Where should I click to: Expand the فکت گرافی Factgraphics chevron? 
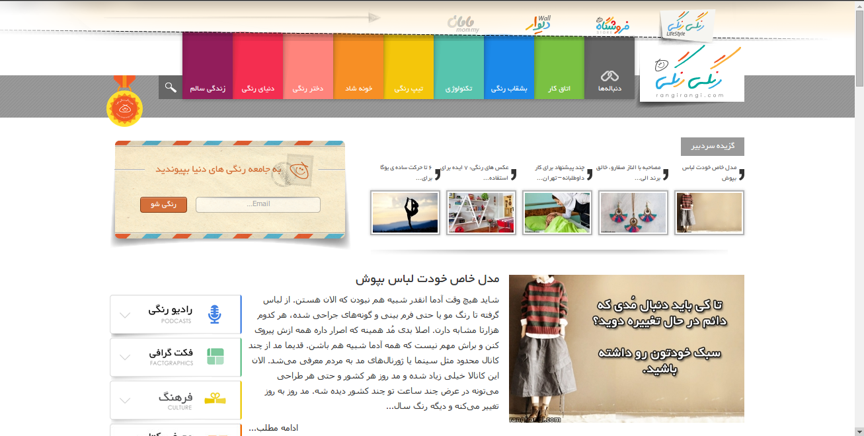(x=125, y=357)
